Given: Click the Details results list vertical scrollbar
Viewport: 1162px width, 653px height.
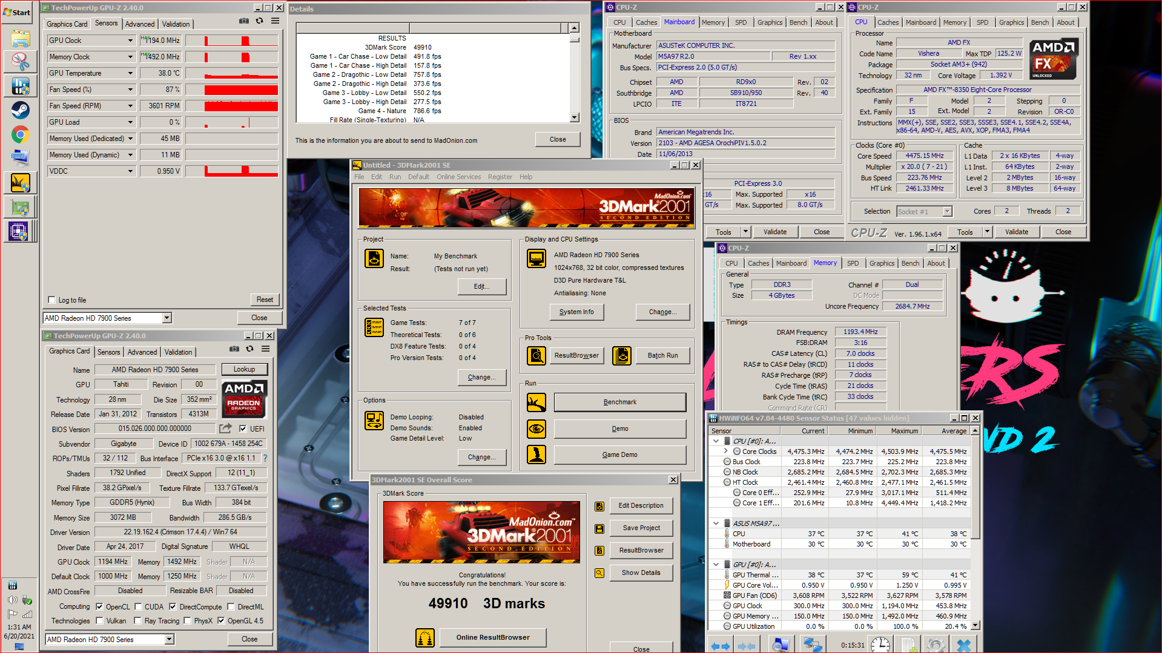Looking at the screenshot, I should (575, 73).
